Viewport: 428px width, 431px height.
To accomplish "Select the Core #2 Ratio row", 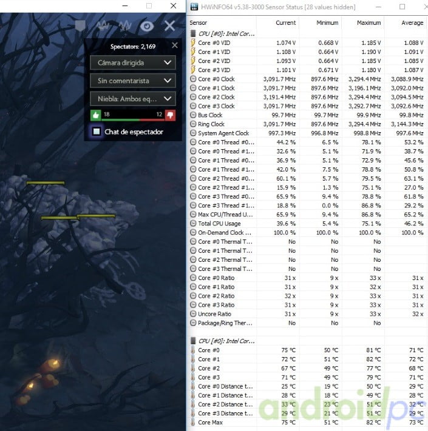I will pyautogui.click(x=307, y=296).
